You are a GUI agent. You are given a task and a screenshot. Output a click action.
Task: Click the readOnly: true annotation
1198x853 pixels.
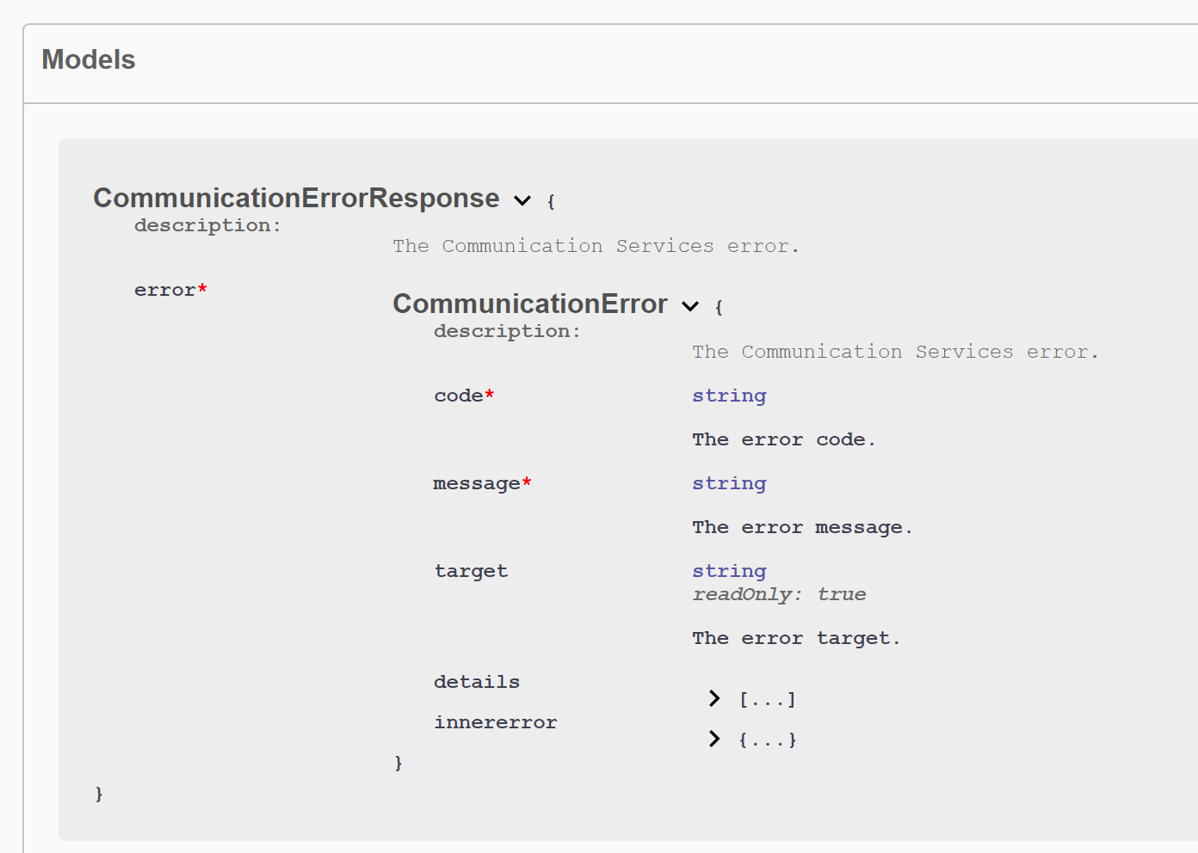click(x=778, y=593)
